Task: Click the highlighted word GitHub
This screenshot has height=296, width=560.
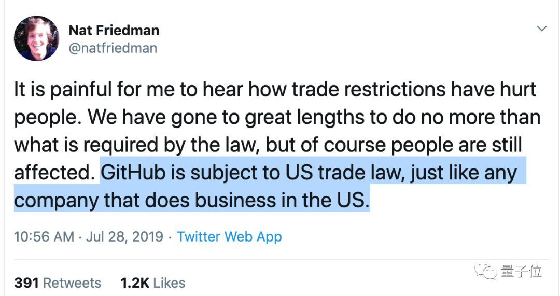Action: 133,173
